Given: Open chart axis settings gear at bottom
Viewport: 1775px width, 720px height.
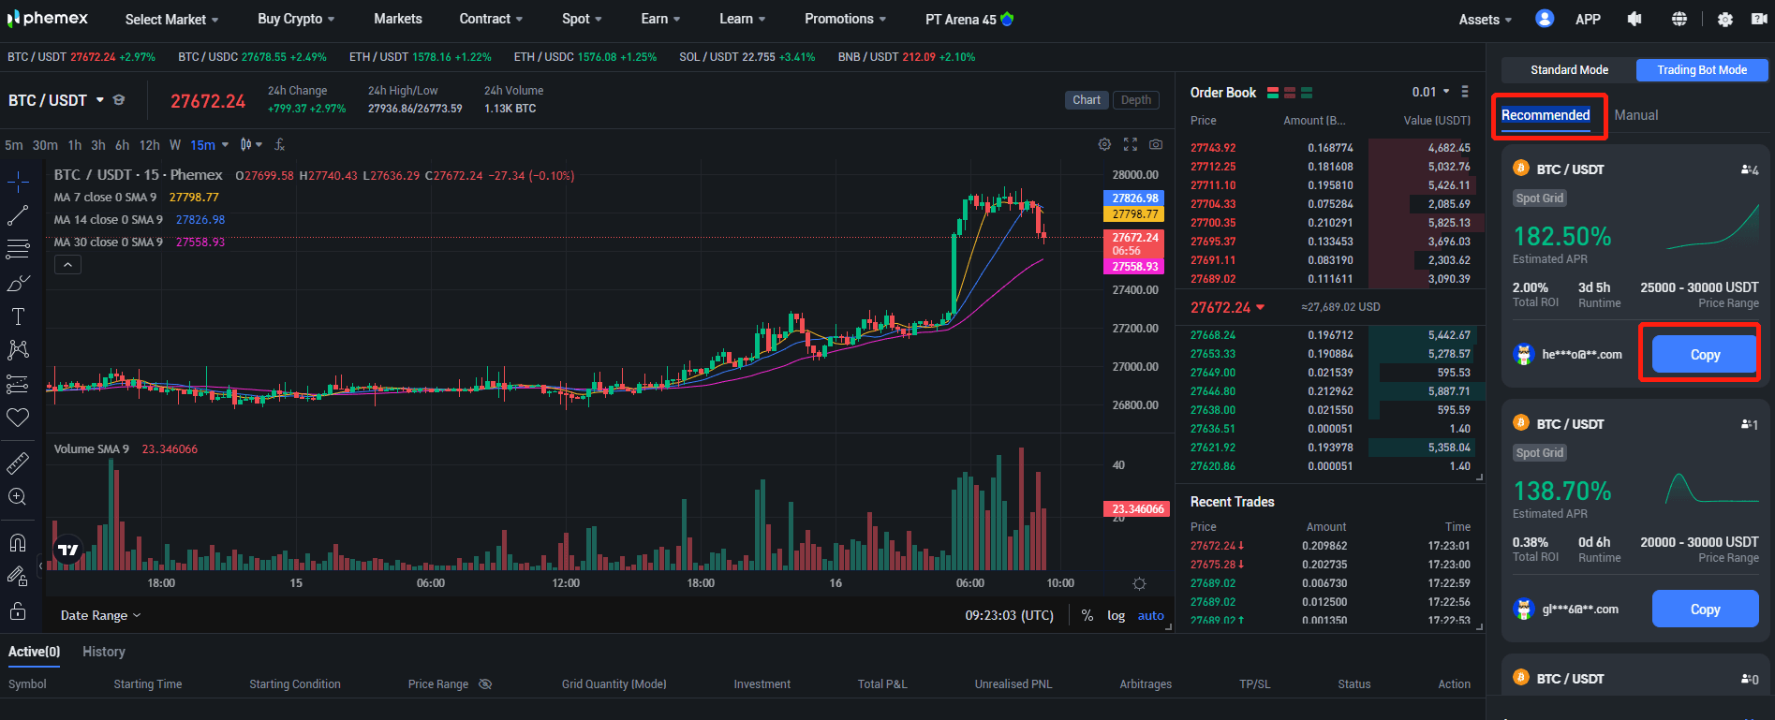Looking at the screenshot, I should (1139, 583).
